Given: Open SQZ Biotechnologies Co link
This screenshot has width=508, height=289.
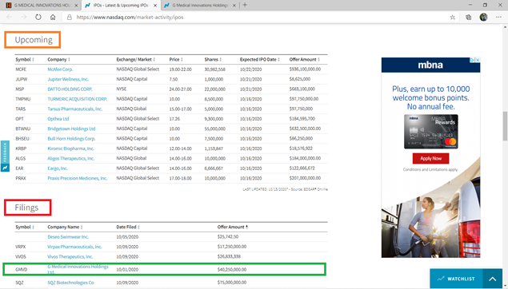Looking at the screenshot, I should pyautogui.click(x=70, y=283).
